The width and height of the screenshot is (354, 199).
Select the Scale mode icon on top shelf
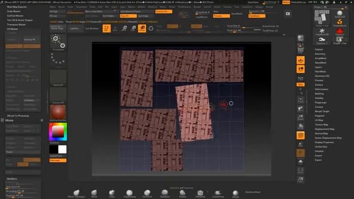click(133, 29)
